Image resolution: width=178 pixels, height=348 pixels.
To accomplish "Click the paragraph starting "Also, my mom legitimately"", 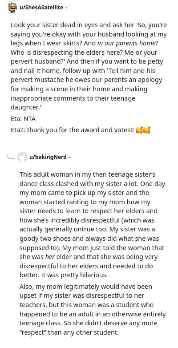I will (93, 309).
